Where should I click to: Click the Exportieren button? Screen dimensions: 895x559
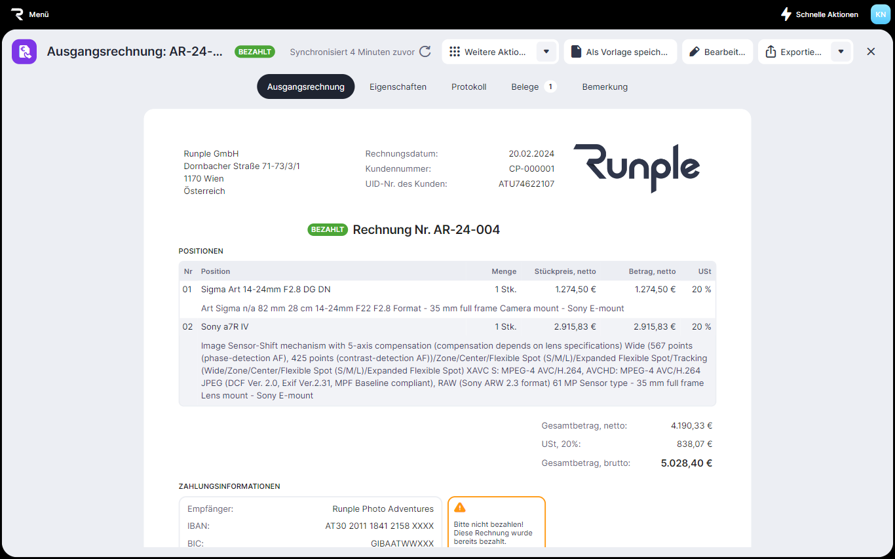coord(793,52)
